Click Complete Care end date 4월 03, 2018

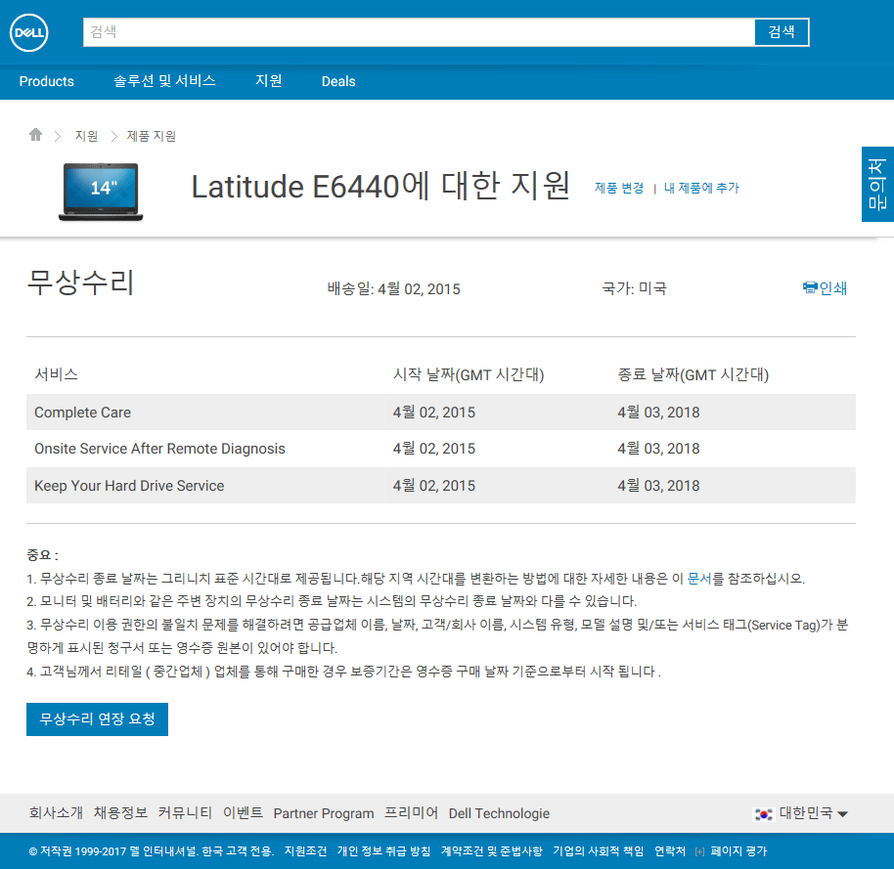tap(658, 412)
